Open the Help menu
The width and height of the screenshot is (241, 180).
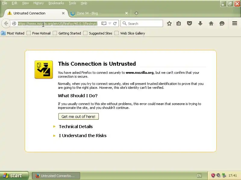click(x=84, y=3)
